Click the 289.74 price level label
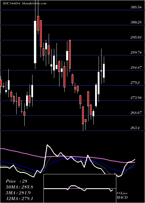The image size is (145, 203). click(136, 52)
